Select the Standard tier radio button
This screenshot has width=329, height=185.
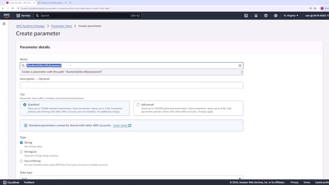click(x=25, y=105)
